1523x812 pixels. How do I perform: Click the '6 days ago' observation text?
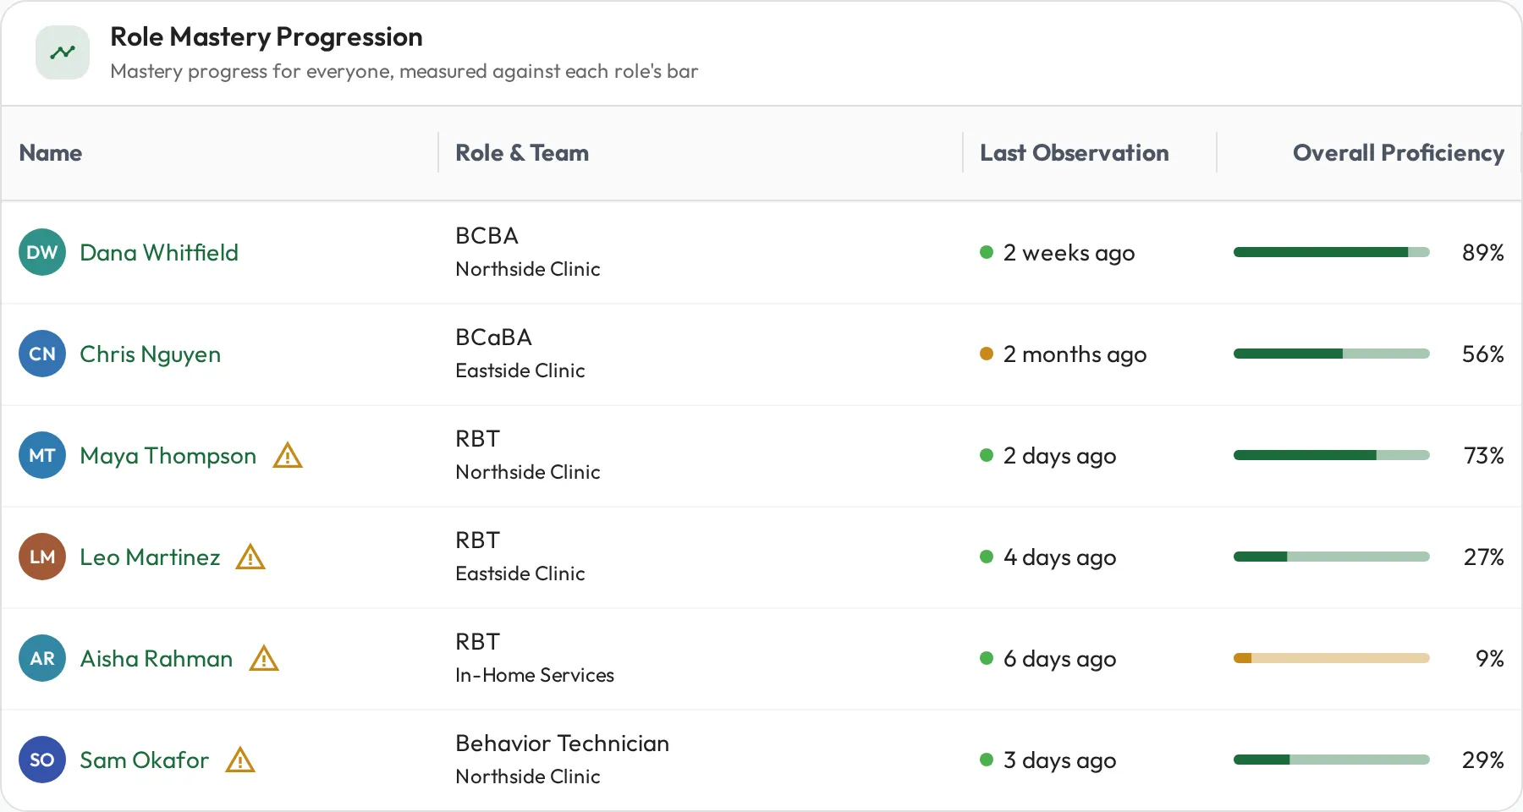coord(1060,659)
